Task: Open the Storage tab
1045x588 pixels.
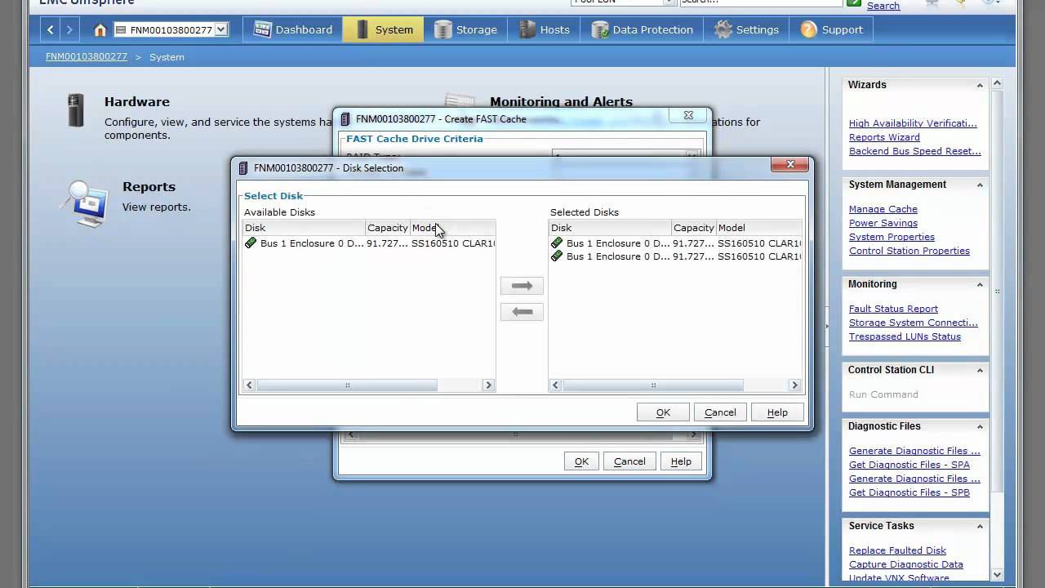Action: [x=465, y=29]
